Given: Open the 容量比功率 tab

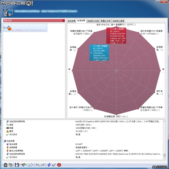Looking at the screenshot, I should point(106,21).
